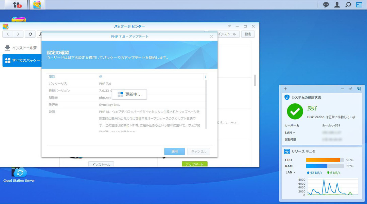Toggle the widgets panel icon in top bar

coord(359,5)
